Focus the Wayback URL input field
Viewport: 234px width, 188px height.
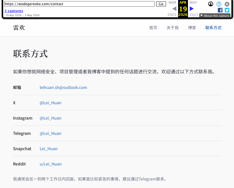point(79,4)
